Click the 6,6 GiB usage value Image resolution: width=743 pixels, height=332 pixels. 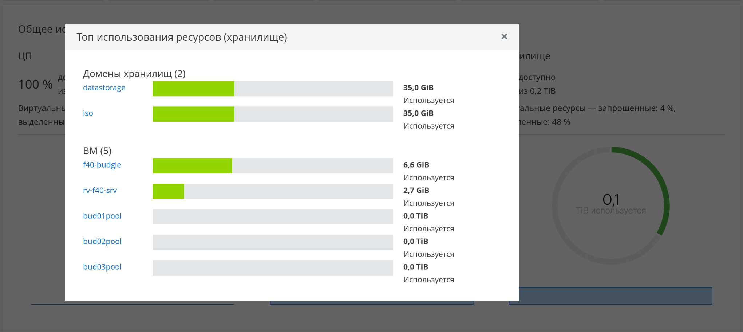(x=416, y=165)
